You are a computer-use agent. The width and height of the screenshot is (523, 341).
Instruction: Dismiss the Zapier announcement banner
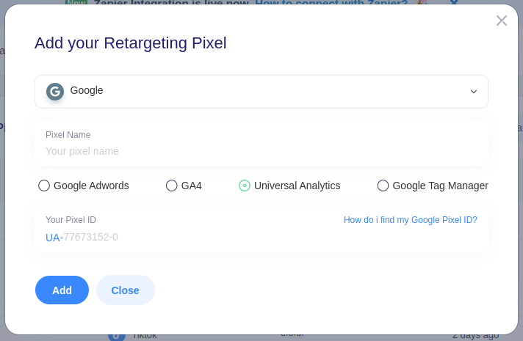tap(454, 2)
